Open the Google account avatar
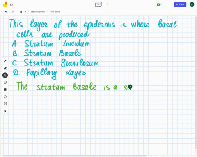 (192, 4)
